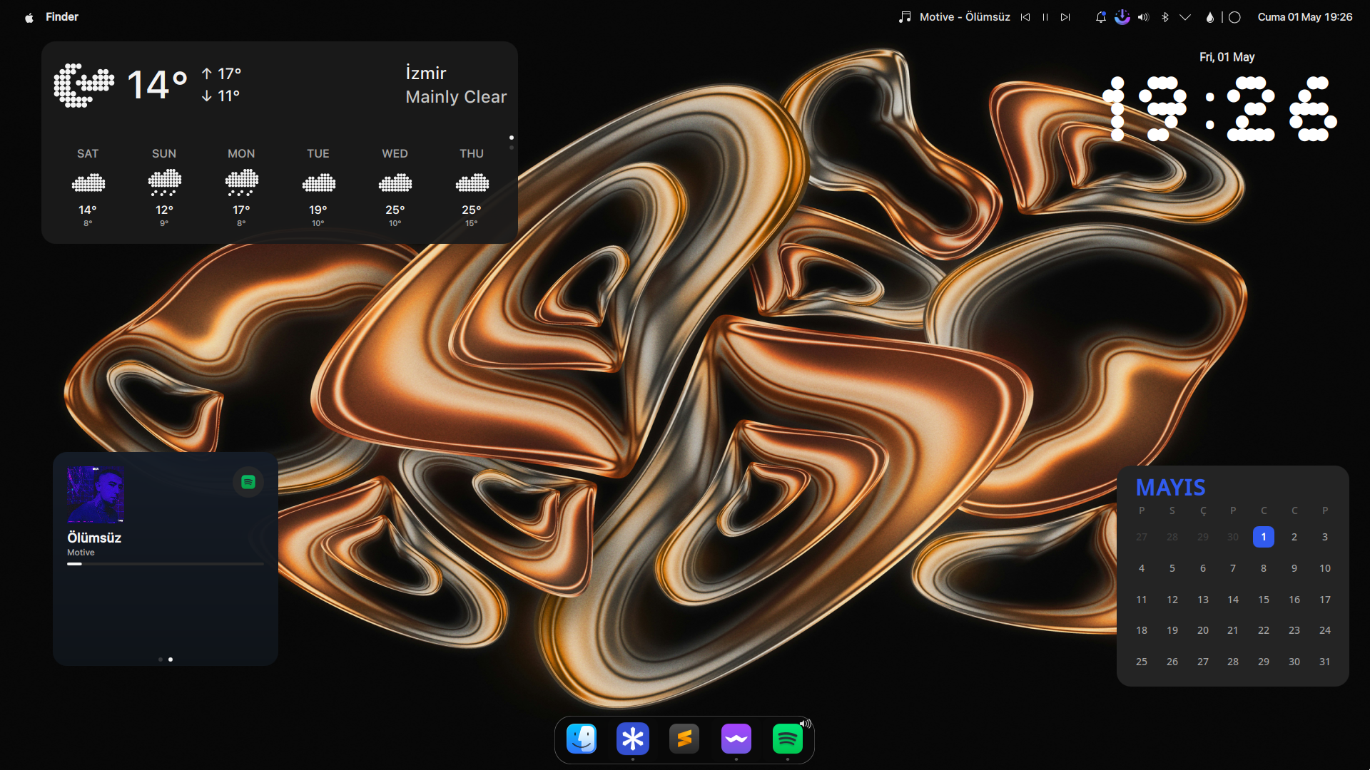Click artist name 'Motive' in music widget
Image resolution: width=1370 pixels, height=770 pixels.
81,553
